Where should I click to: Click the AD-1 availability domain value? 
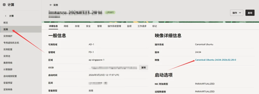[91, 44]
